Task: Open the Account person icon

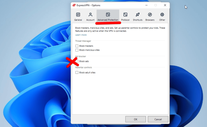Action: [90, 15]
